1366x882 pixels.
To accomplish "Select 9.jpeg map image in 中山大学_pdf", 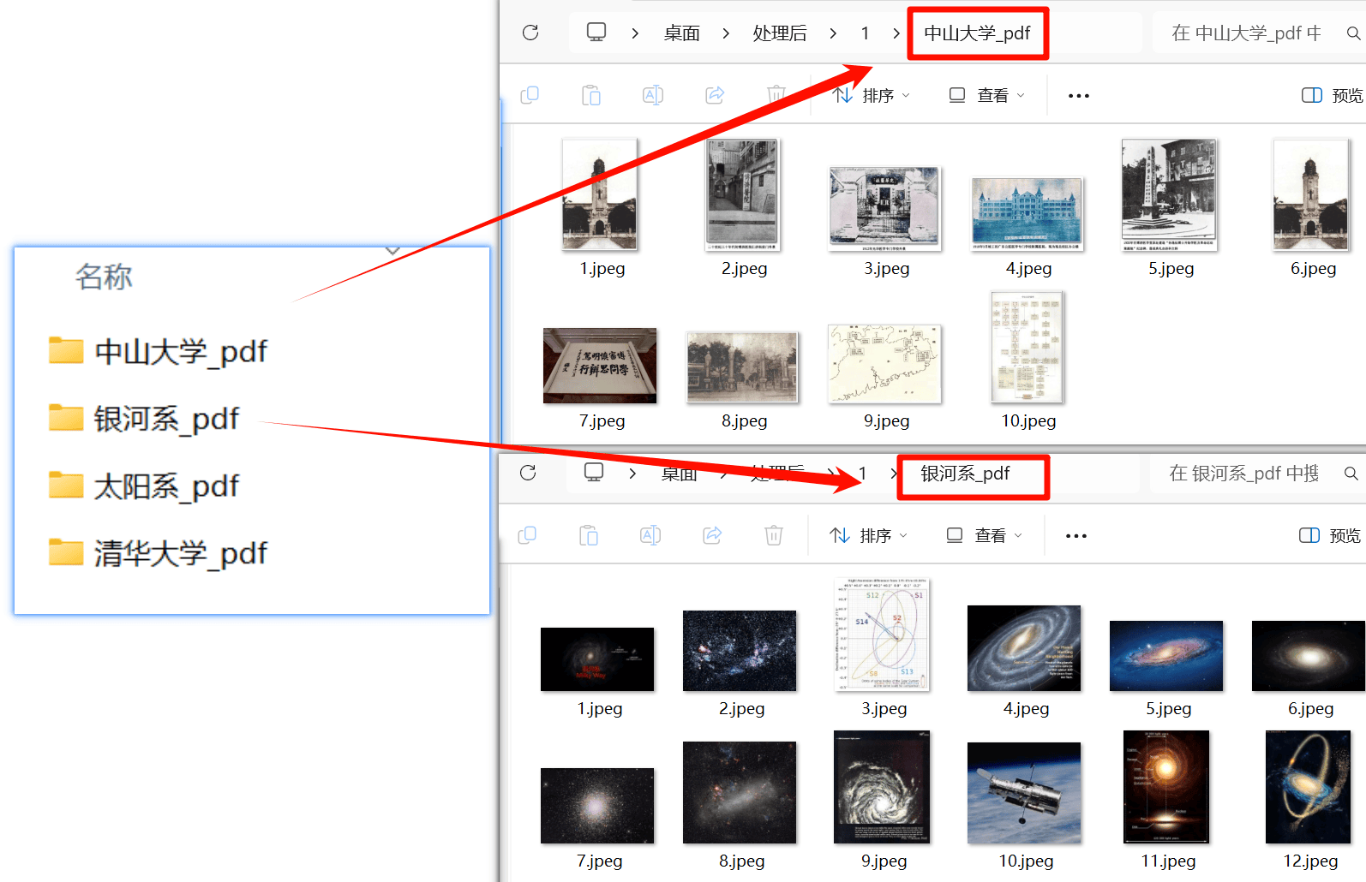I will click(x=884, y=364).
